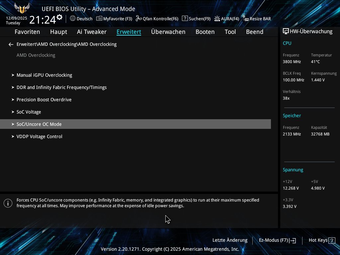Click +12V reading 12.268 V
340x255 pixels.
click(291, 188)
